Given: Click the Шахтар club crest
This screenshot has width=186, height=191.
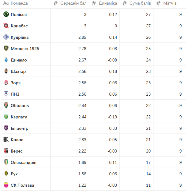Looking at the screenshot, I should pos(6,72).
